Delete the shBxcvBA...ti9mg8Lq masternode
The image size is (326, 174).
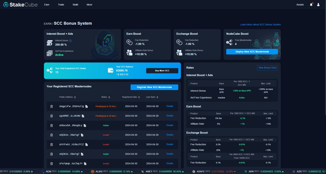click(x=52, y=125)
